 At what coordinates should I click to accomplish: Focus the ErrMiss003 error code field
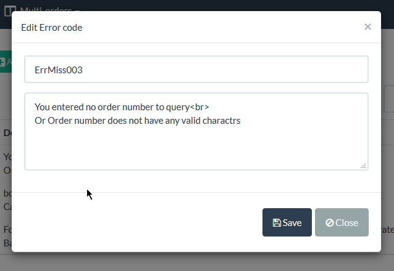point(196,70)
